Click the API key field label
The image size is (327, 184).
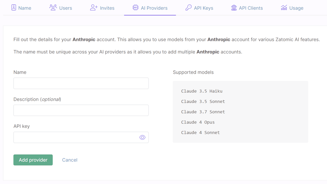tap(21, 126)
